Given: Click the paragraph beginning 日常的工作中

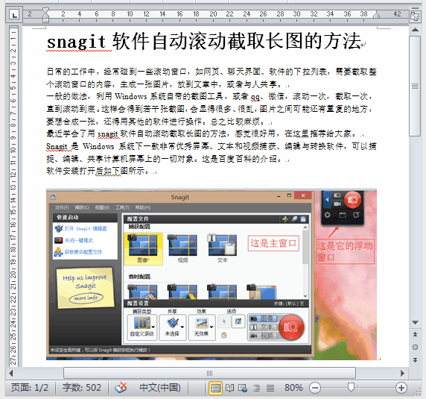Looking at the screenshot, I should click(211, 78).
